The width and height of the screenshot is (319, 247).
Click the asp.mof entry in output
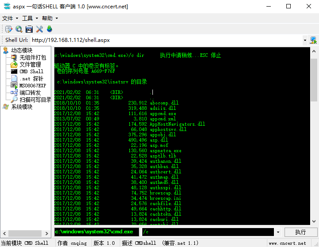pyautogui.click(x=159, y=145)
